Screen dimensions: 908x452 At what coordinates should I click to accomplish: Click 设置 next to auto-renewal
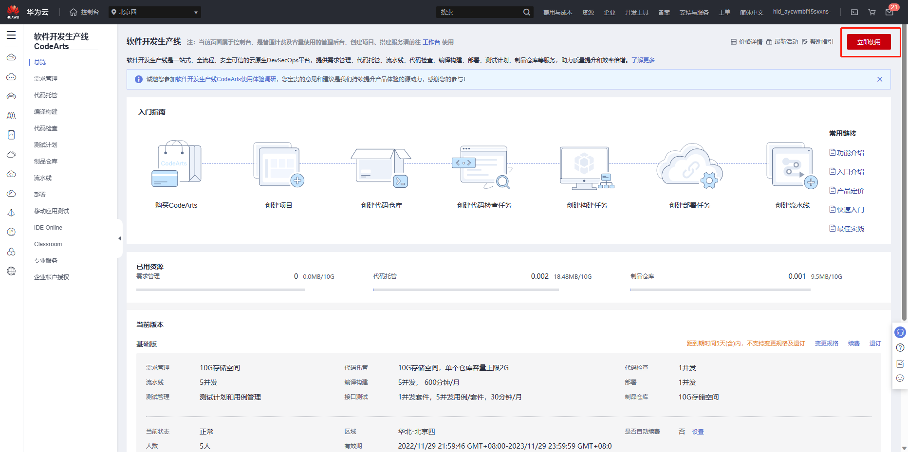[698, 432]
